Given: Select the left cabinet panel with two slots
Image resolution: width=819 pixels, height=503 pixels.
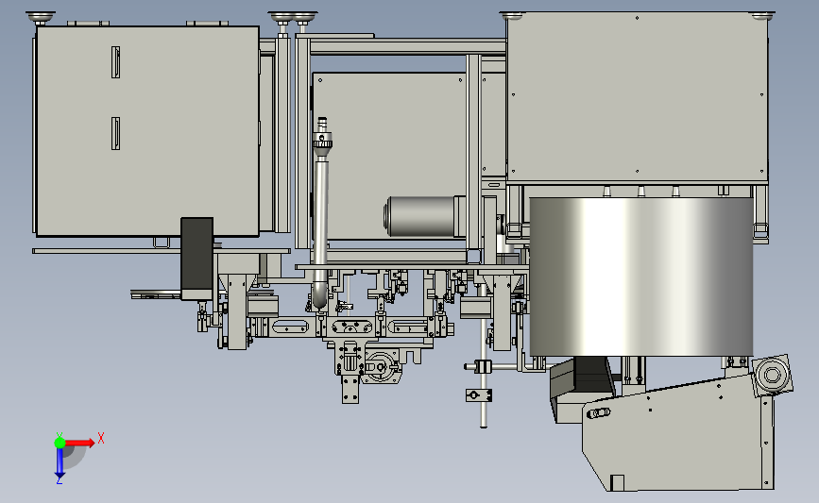Looking at the screenshot, I should [147, 131].
